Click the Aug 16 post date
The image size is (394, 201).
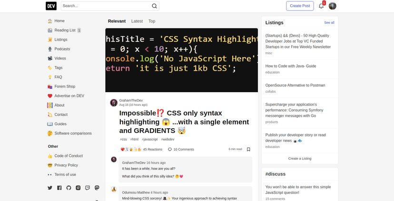pos(133,105)
